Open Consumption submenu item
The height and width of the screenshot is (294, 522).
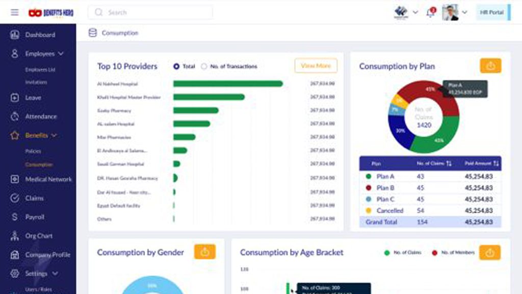tap(39, 164)
